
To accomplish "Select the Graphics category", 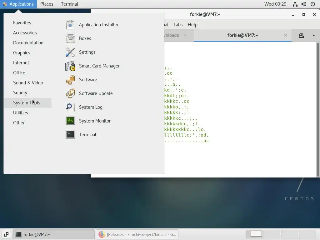I will (x=27, y=52).
